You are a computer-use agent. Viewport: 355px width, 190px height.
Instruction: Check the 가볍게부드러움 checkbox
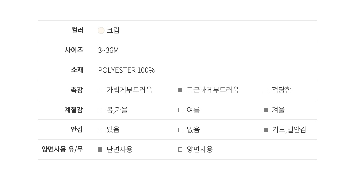(x=100, y=90)
